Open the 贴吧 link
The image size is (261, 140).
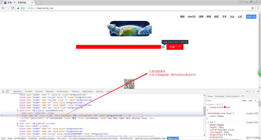coord(217,17)
